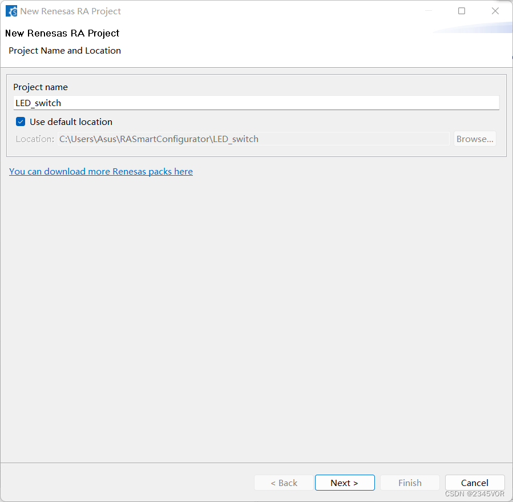Go to the next wizard page
The width and height of the screenshot is (513, 502).
point(345,483)
